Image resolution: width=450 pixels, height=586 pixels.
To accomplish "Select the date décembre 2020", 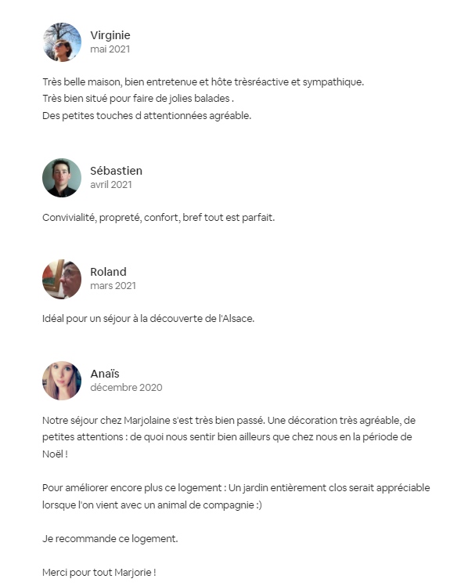I will point(126,388).
